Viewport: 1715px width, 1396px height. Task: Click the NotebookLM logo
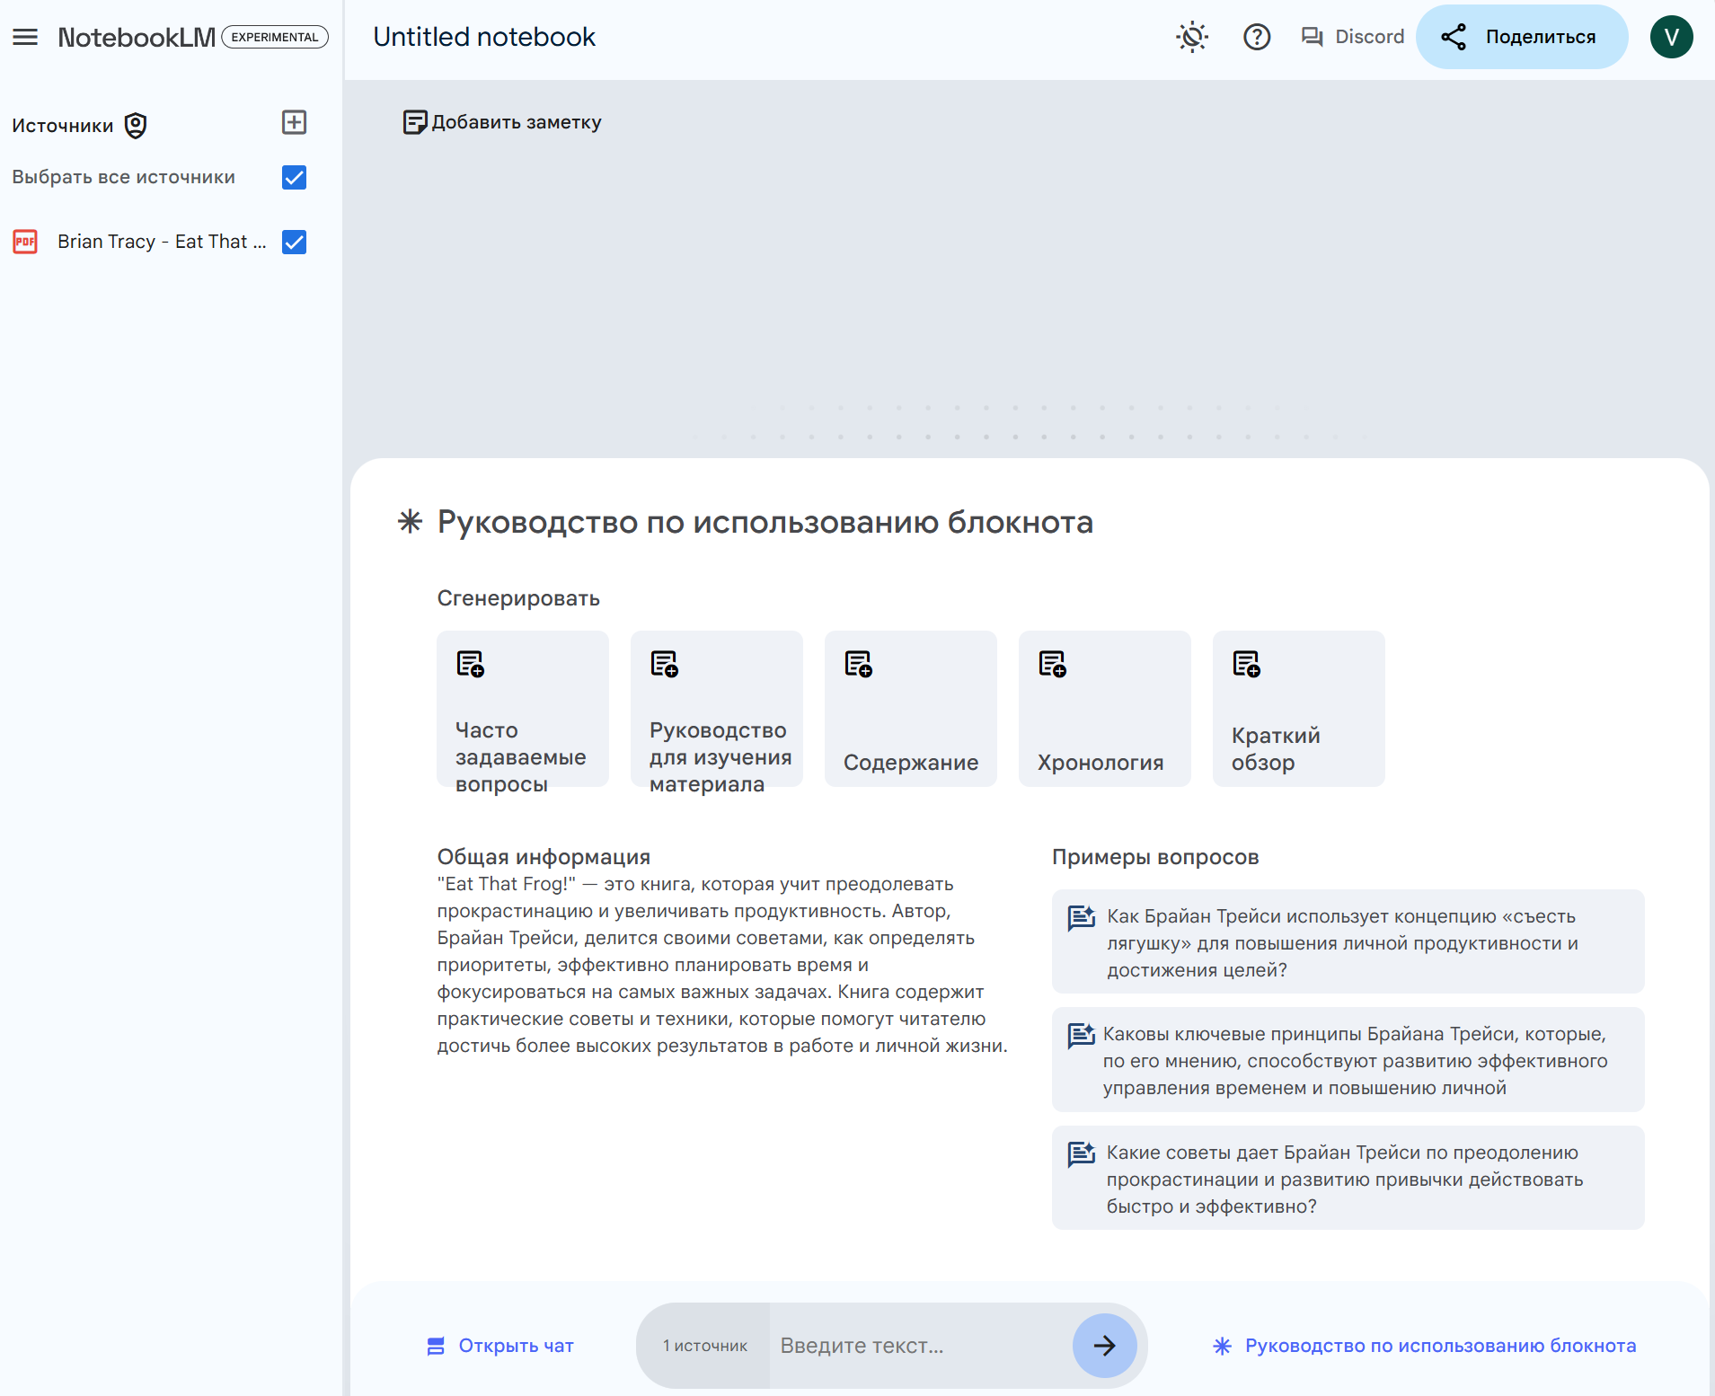click(137, 37)
